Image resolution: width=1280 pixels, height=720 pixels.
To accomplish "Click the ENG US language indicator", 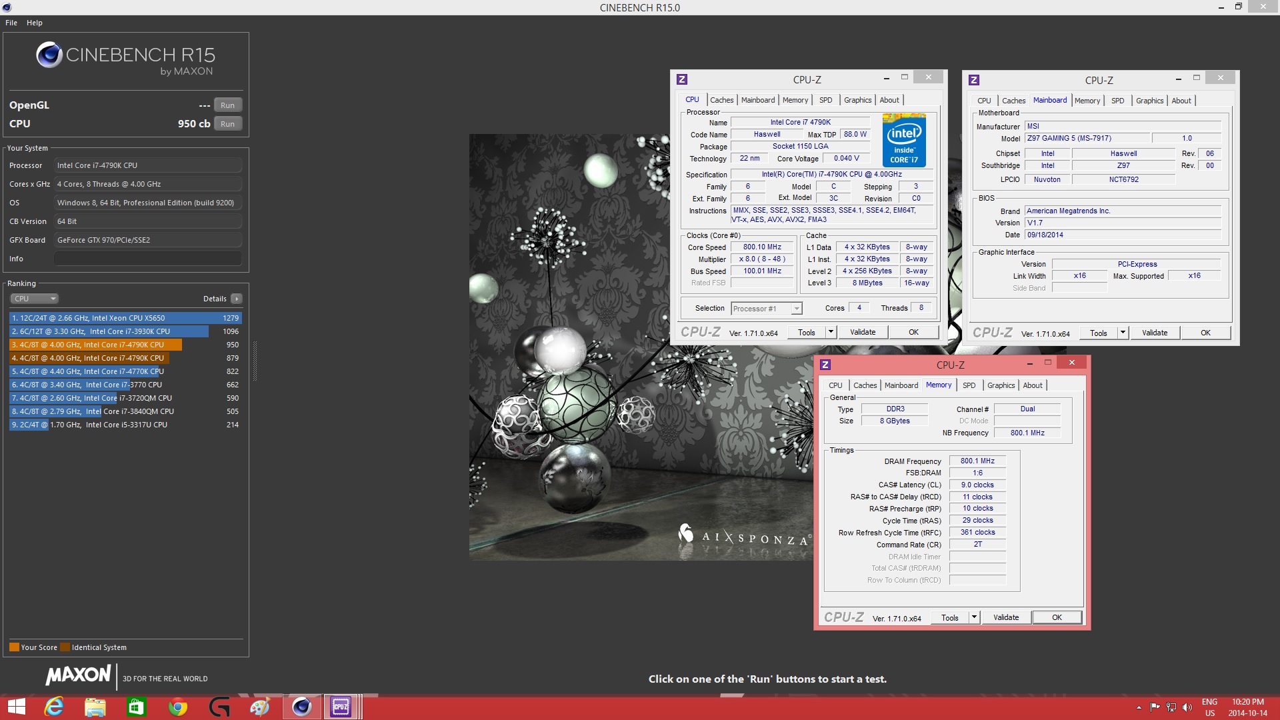I will coord(1209,707).
